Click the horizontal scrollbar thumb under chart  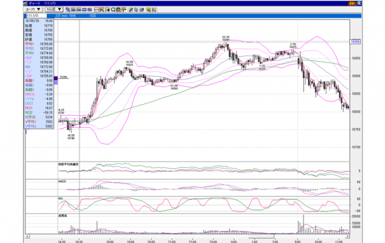(x=261, y=236)
